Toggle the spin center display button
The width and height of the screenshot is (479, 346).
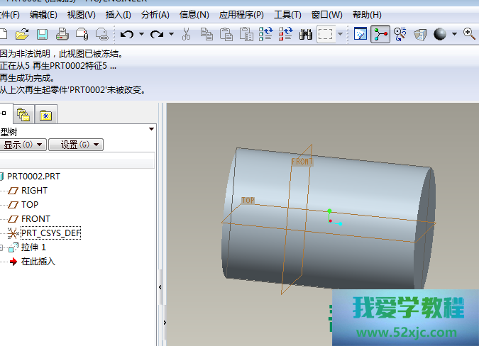coord(381,33)
